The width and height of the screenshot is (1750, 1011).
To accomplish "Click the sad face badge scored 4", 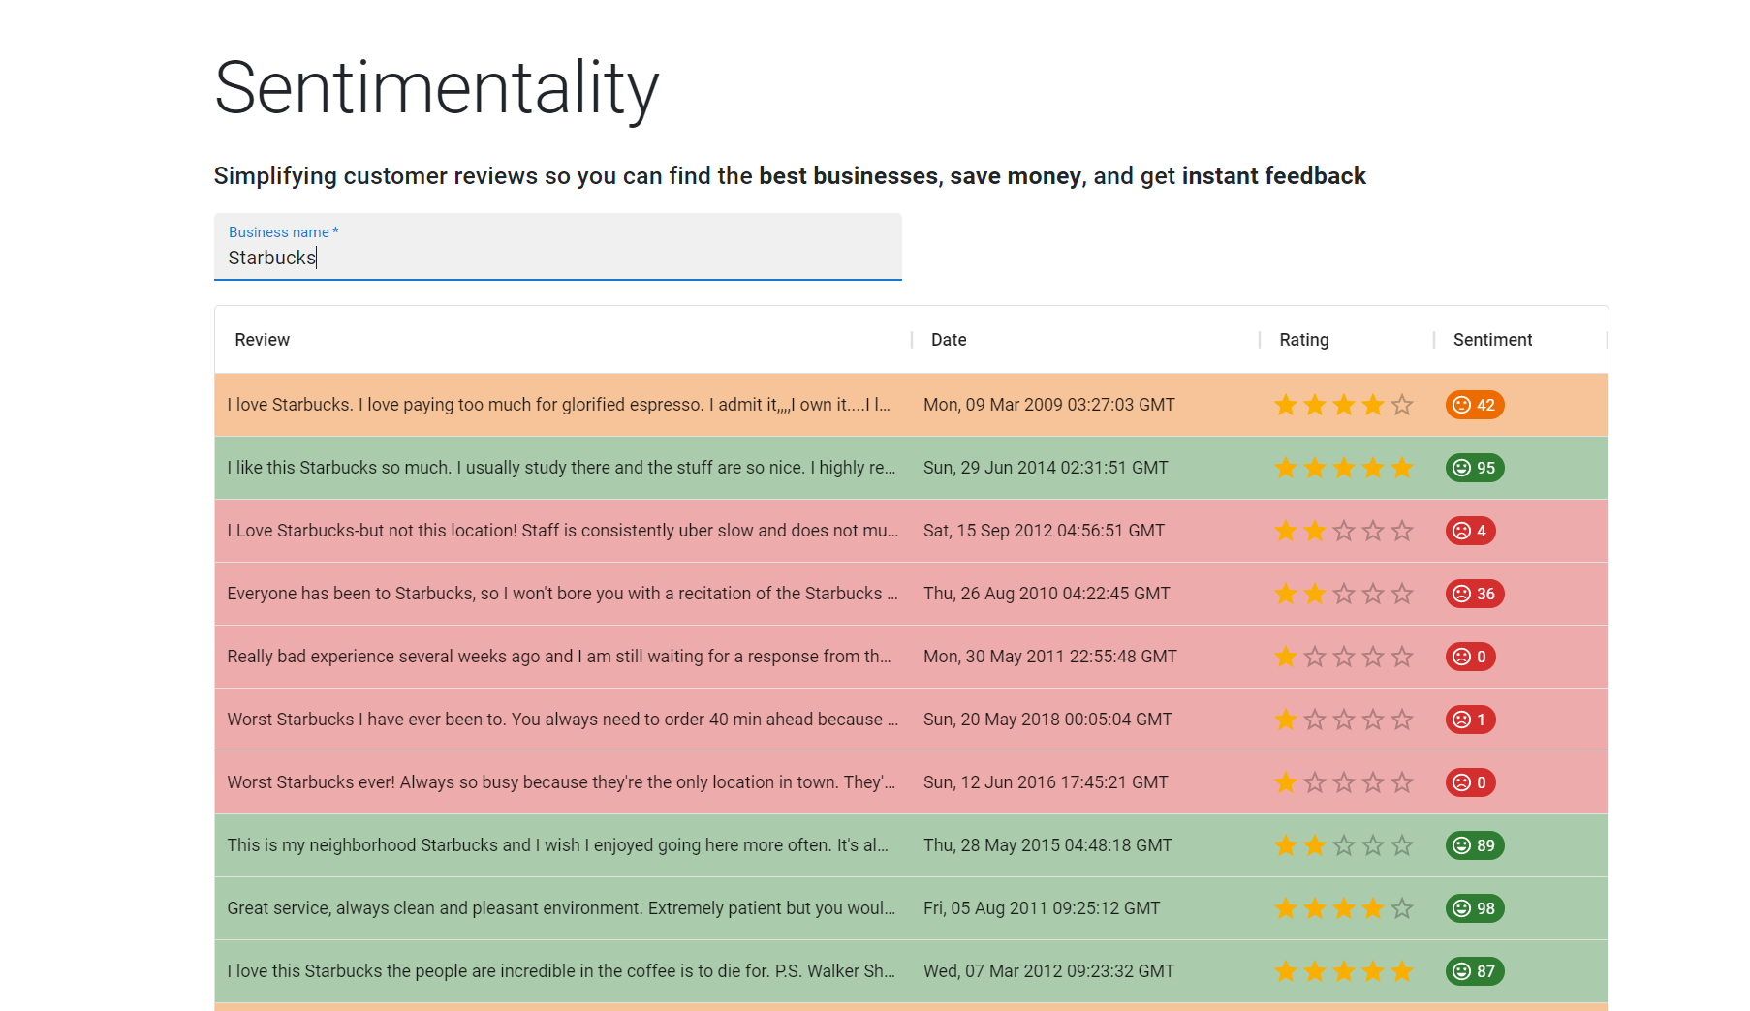I will pyautogui.click(x=1470, y=531).
